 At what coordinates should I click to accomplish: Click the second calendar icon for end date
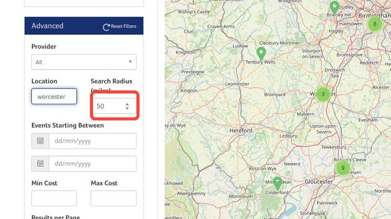(40, 164)
